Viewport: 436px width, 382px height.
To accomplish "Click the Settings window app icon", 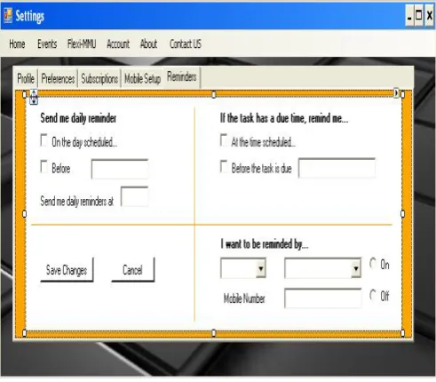I will [x=8, y=15].
